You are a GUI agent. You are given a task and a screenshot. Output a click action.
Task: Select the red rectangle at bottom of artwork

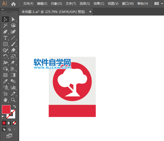point(72,111)
